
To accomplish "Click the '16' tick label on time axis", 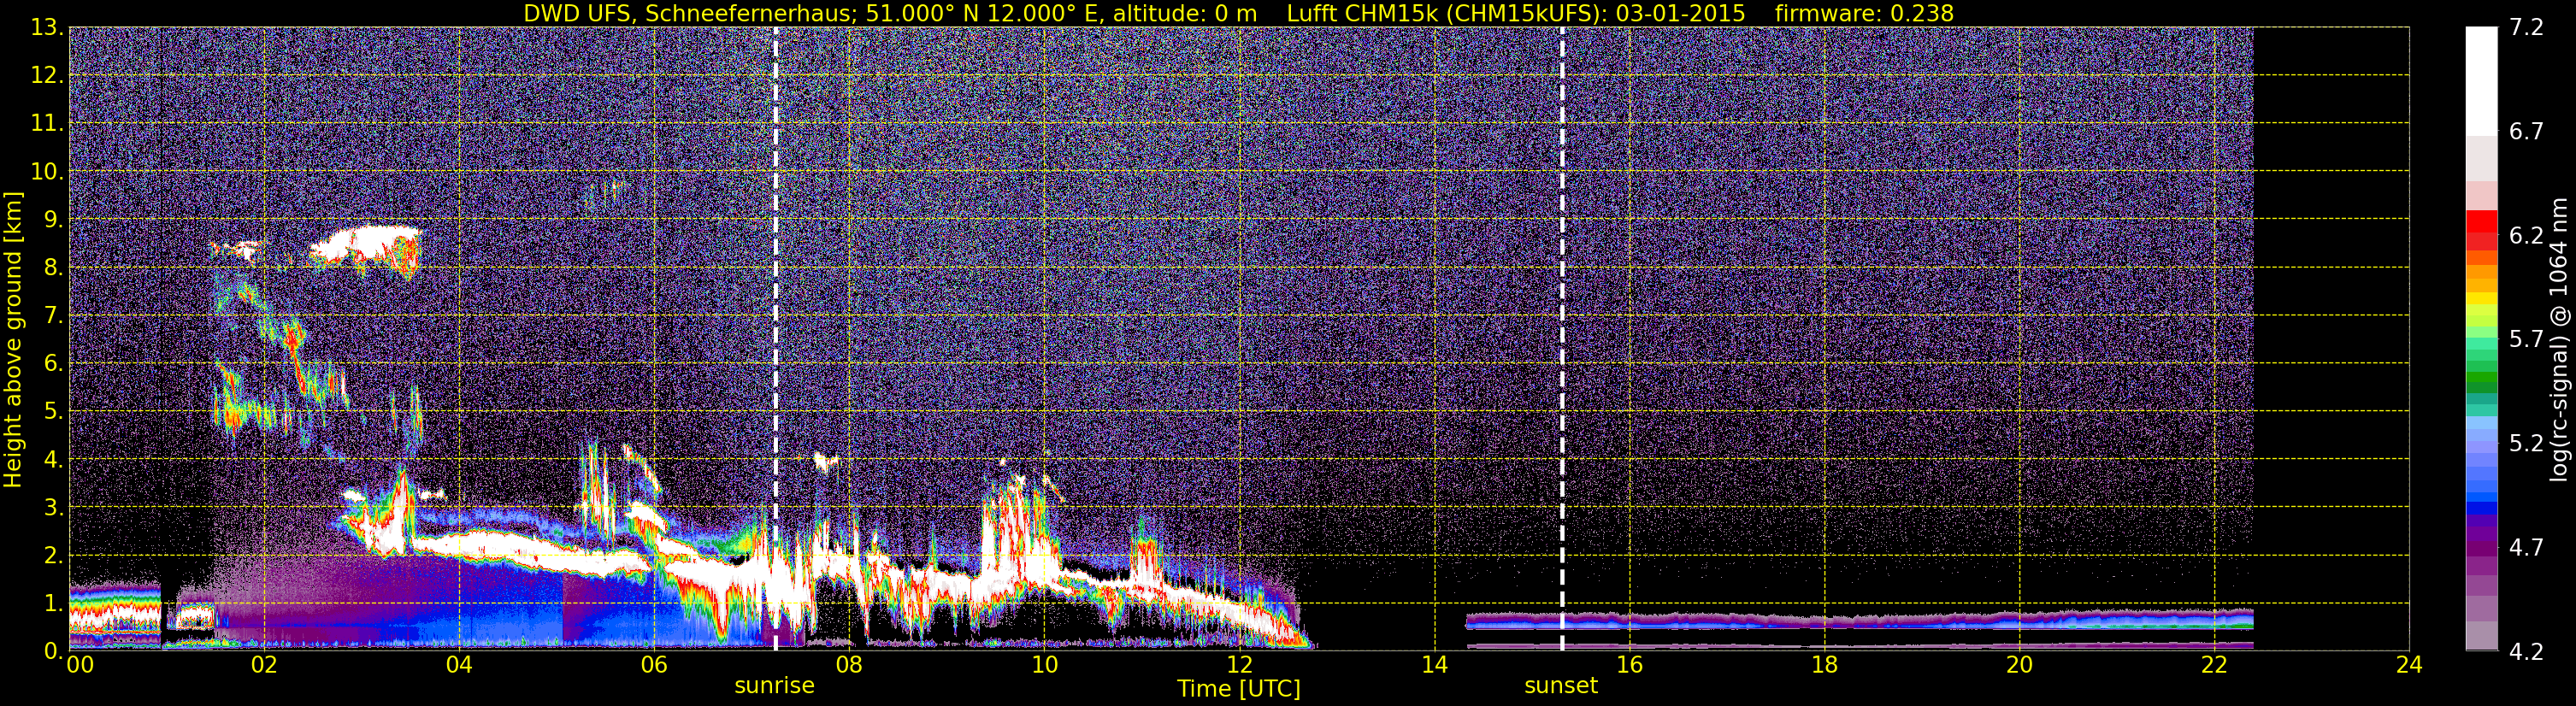I will 1629,665.
